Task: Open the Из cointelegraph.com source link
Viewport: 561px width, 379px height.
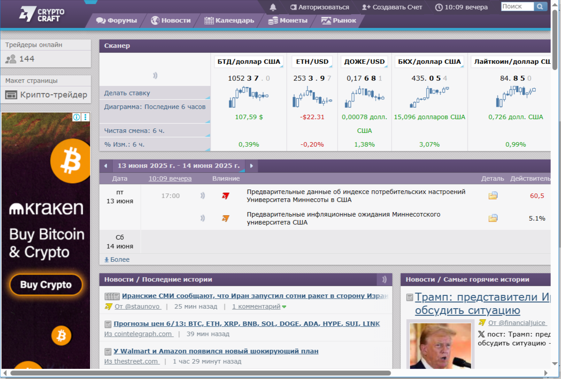Action: tap(138, 334)
